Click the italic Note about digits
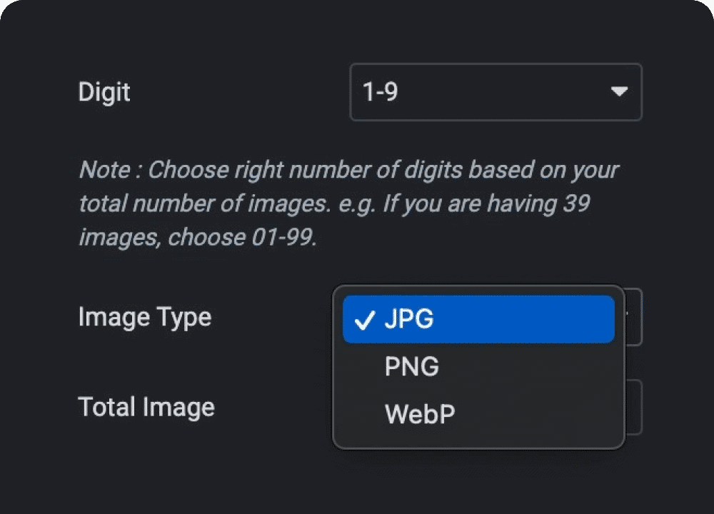Image resolution: width=714 pixels, height=514 pixels. pyautogui.click(x=348, y=203)
